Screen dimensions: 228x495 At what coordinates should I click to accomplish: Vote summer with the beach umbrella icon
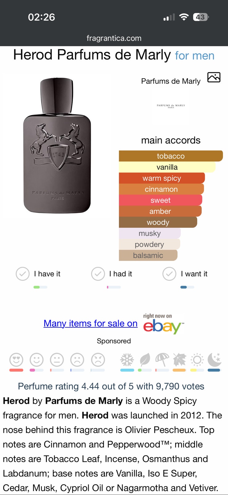162,360
